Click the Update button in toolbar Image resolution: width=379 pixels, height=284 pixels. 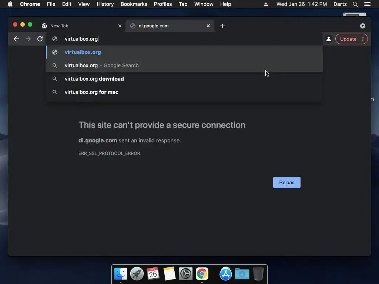coord(348,39)
